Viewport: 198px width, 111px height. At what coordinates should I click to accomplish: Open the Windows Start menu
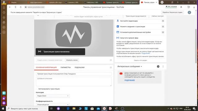(3, 109)
